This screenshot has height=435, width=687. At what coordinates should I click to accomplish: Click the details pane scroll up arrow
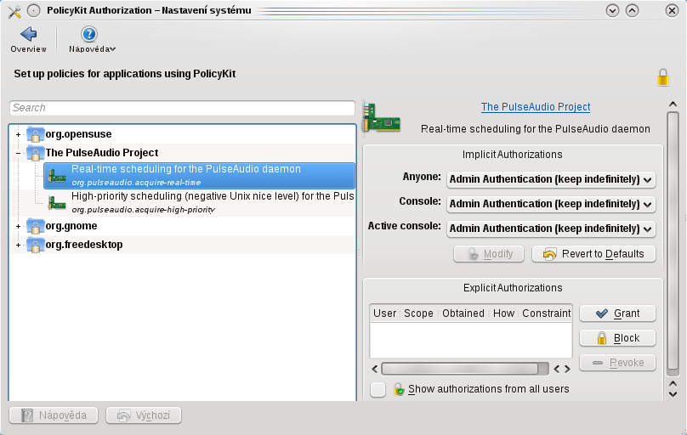click(x=673, y=105)
